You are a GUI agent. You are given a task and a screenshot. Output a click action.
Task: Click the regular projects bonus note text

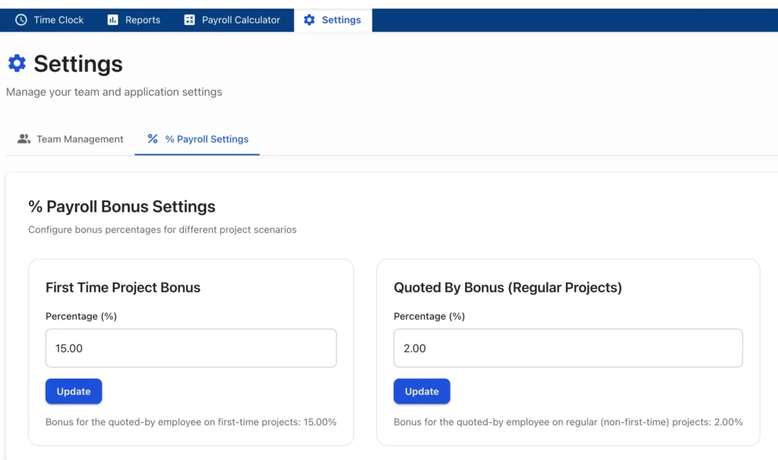[x=568, y=421]
